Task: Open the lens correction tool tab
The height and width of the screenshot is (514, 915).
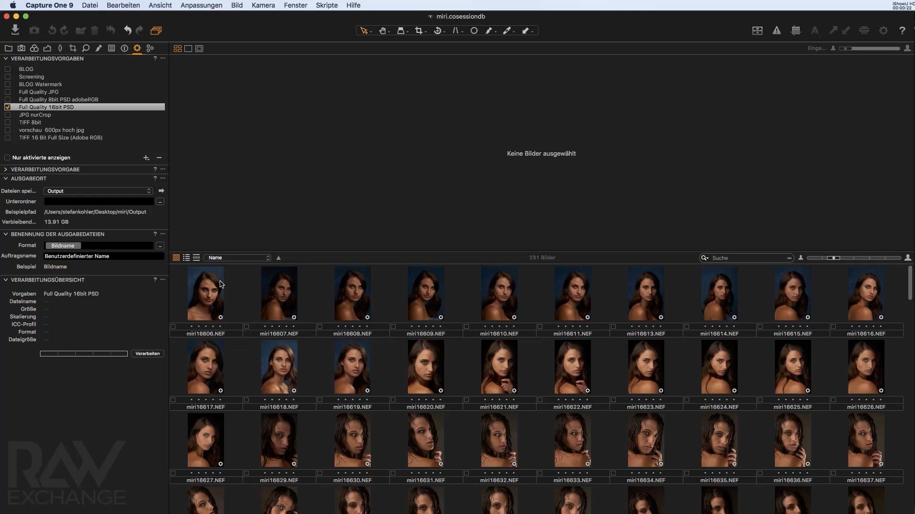Action: [60, 48]
